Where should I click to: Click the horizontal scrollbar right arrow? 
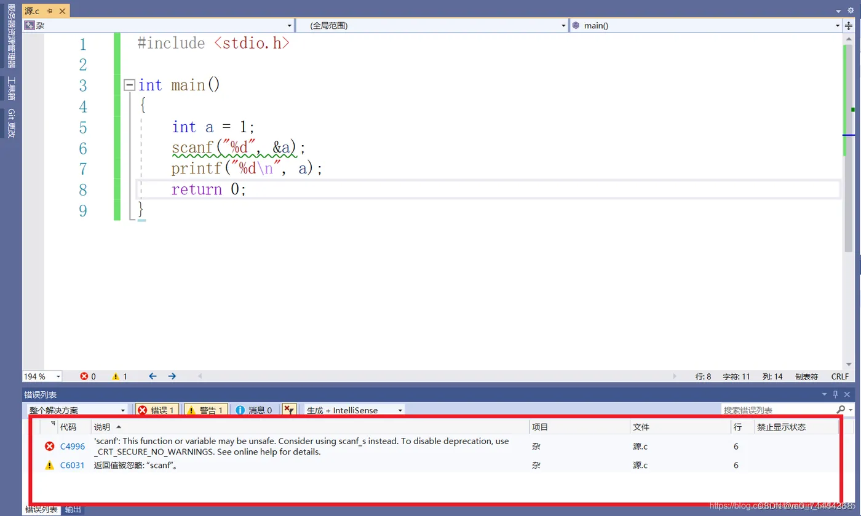pyautogui.click(x=675, y=376)
